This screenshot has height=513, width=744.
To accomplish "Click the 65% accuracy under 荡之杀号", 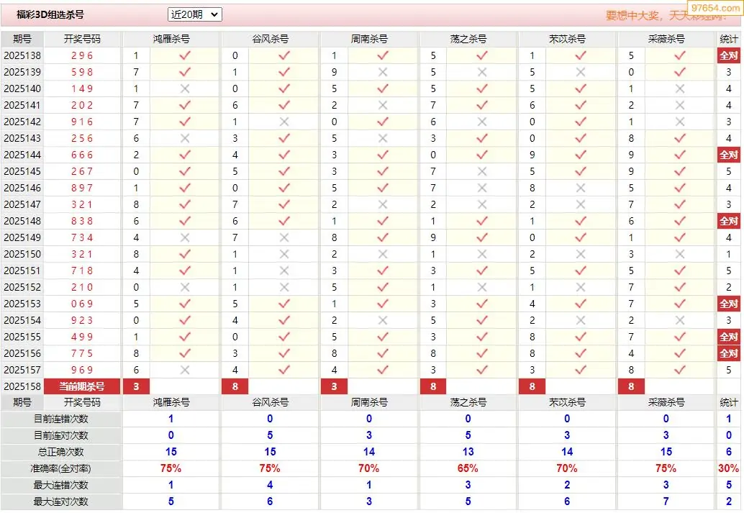I will pyautogui.click(x=468, y=468).
